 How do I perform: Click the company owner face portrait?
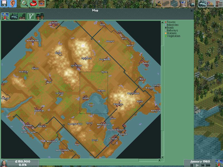coord(4,163)
